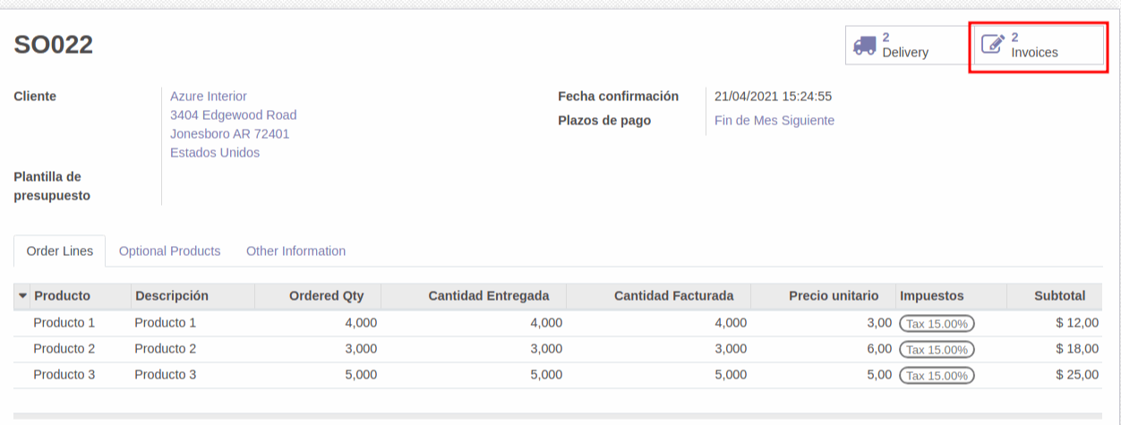
Task: Sort by Cantidad Entregada column header
Action: pos(488,296)
